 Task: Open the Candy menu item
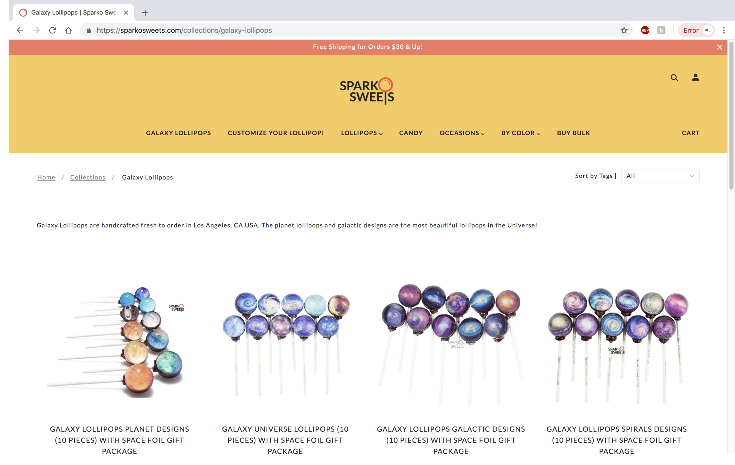[x=410, y=133]
